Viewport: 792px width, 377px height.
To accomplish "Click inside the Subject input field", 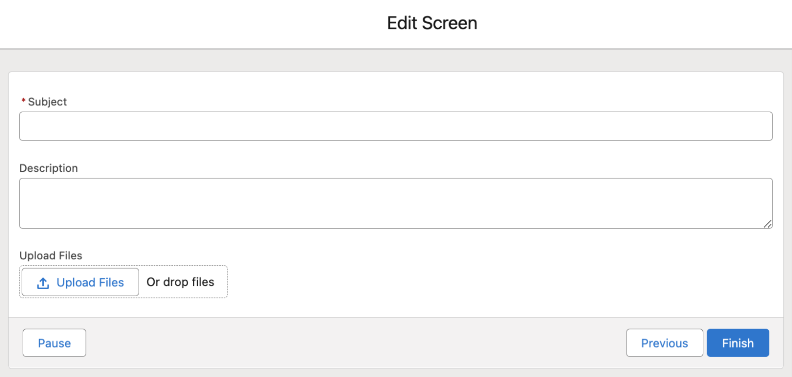I will click(396, 126).
